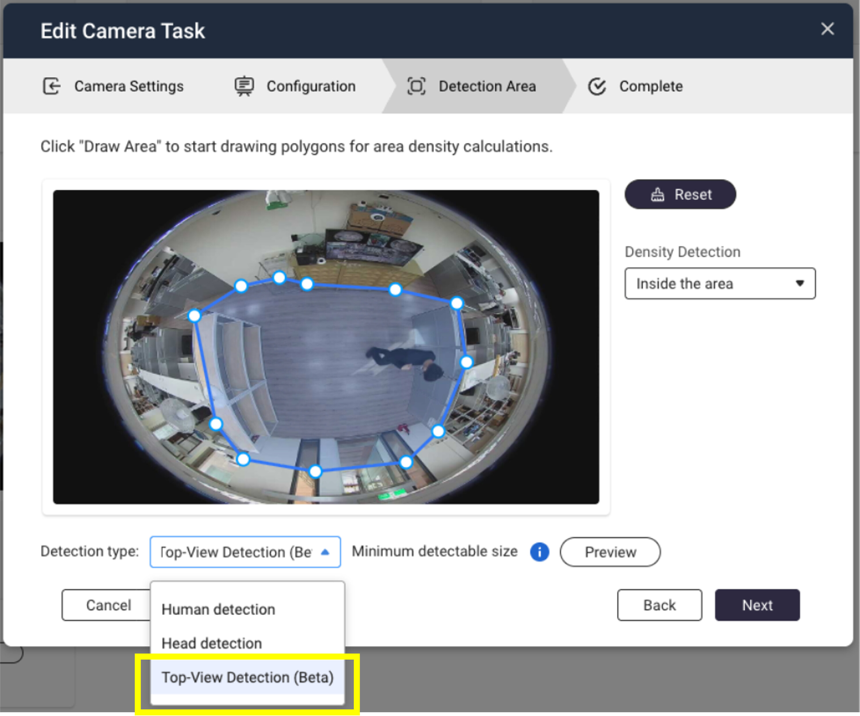Click the Camera Settings step icon
Viewport: 860px width, 716px height.
click(52, 86)
